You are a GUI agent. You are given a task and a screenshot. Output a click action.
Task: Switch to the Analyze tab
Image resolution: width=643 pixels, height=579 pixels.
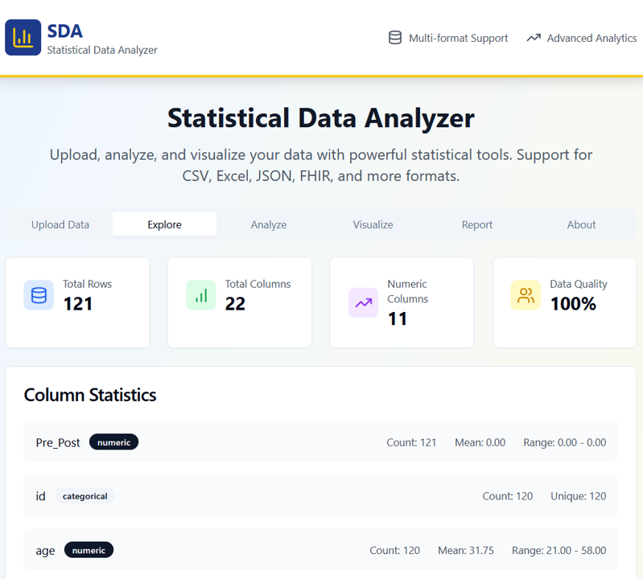[x=269, y=224]
